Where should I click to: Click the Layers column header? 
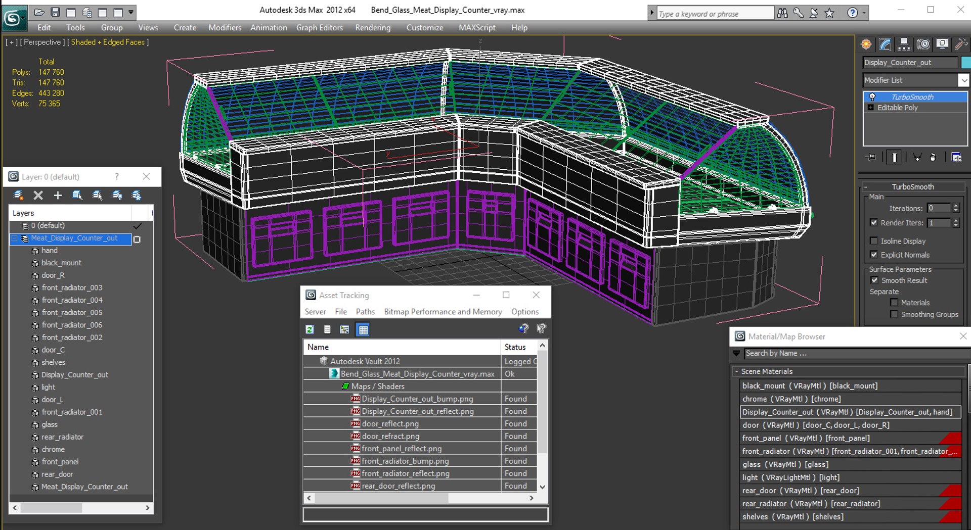coord(70,213)
